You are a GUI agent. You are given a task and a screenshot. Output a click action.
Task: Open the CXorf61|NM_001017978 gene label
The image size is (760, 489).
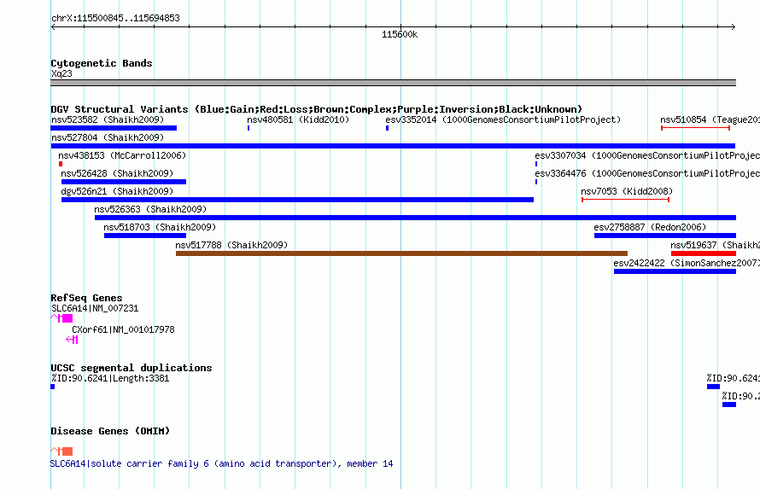pyautogui.click(x=123, y=329)
